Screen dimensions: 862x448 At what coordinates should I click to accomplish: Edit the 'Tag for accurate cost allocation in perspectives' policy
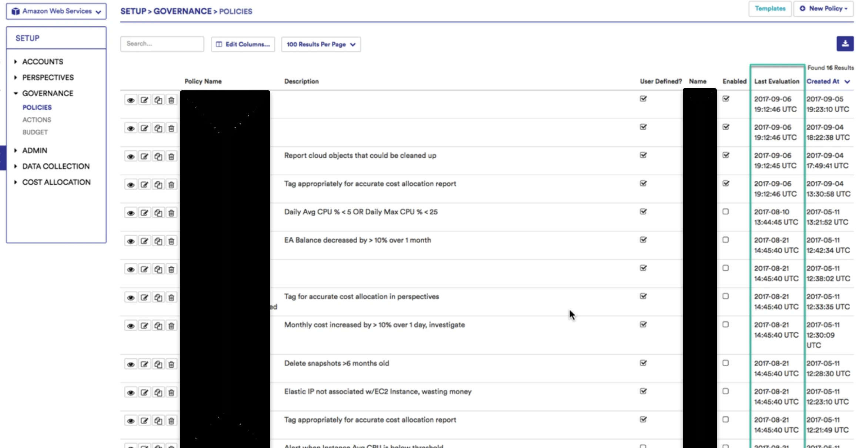pyautogui.click(x=144, y=297)
